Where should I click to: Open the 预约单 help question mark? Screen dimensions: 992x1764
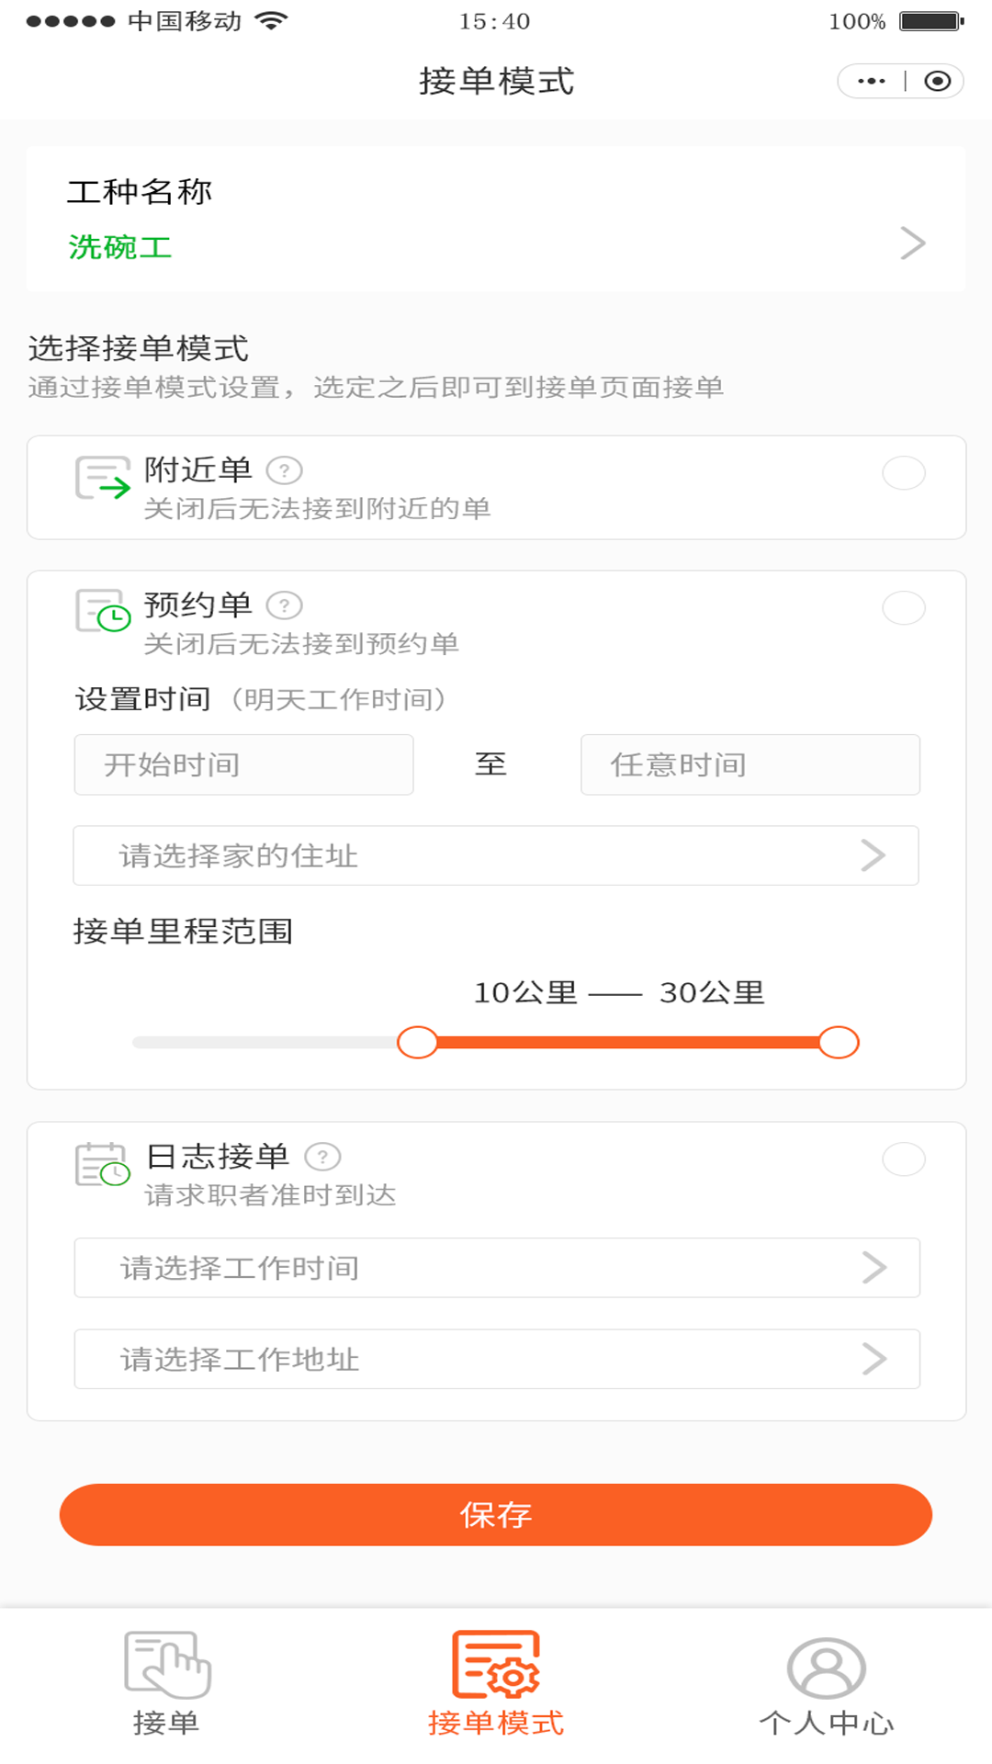(284, 605)
